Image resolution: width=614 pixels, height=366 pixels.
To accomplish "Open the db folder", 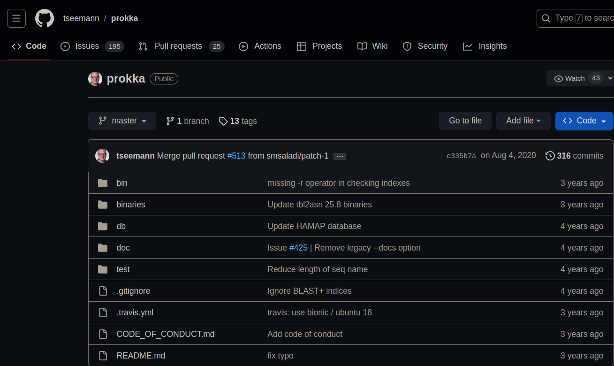I will coord(121,226).
